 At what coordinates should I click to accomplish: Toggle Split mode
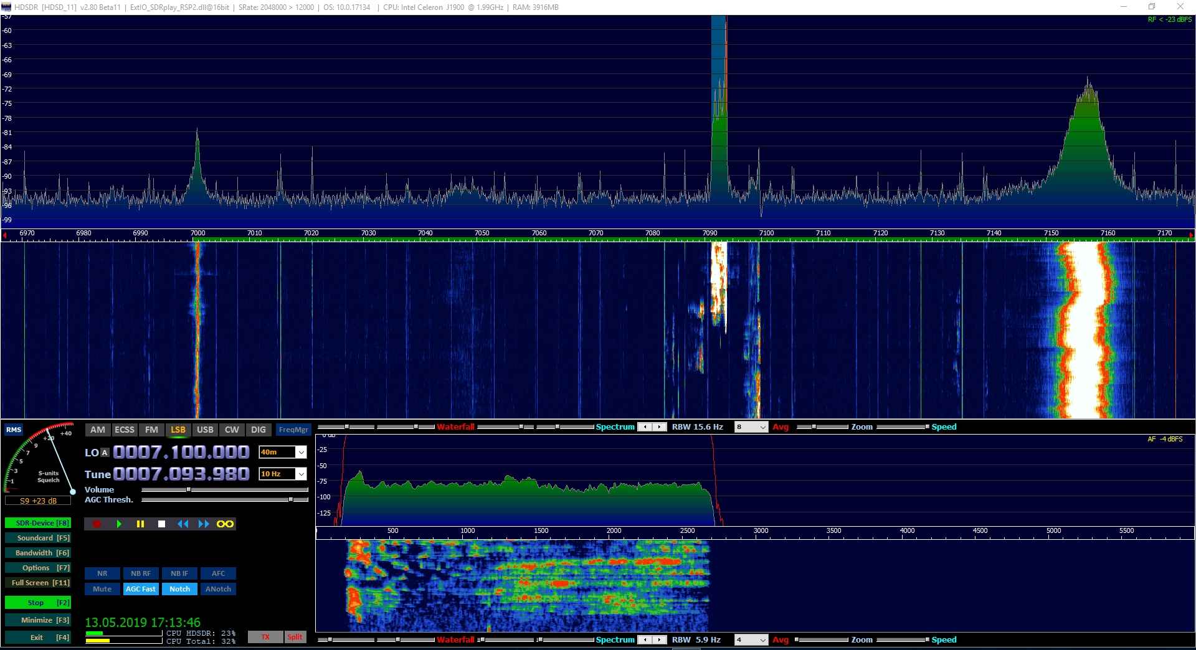295,637
